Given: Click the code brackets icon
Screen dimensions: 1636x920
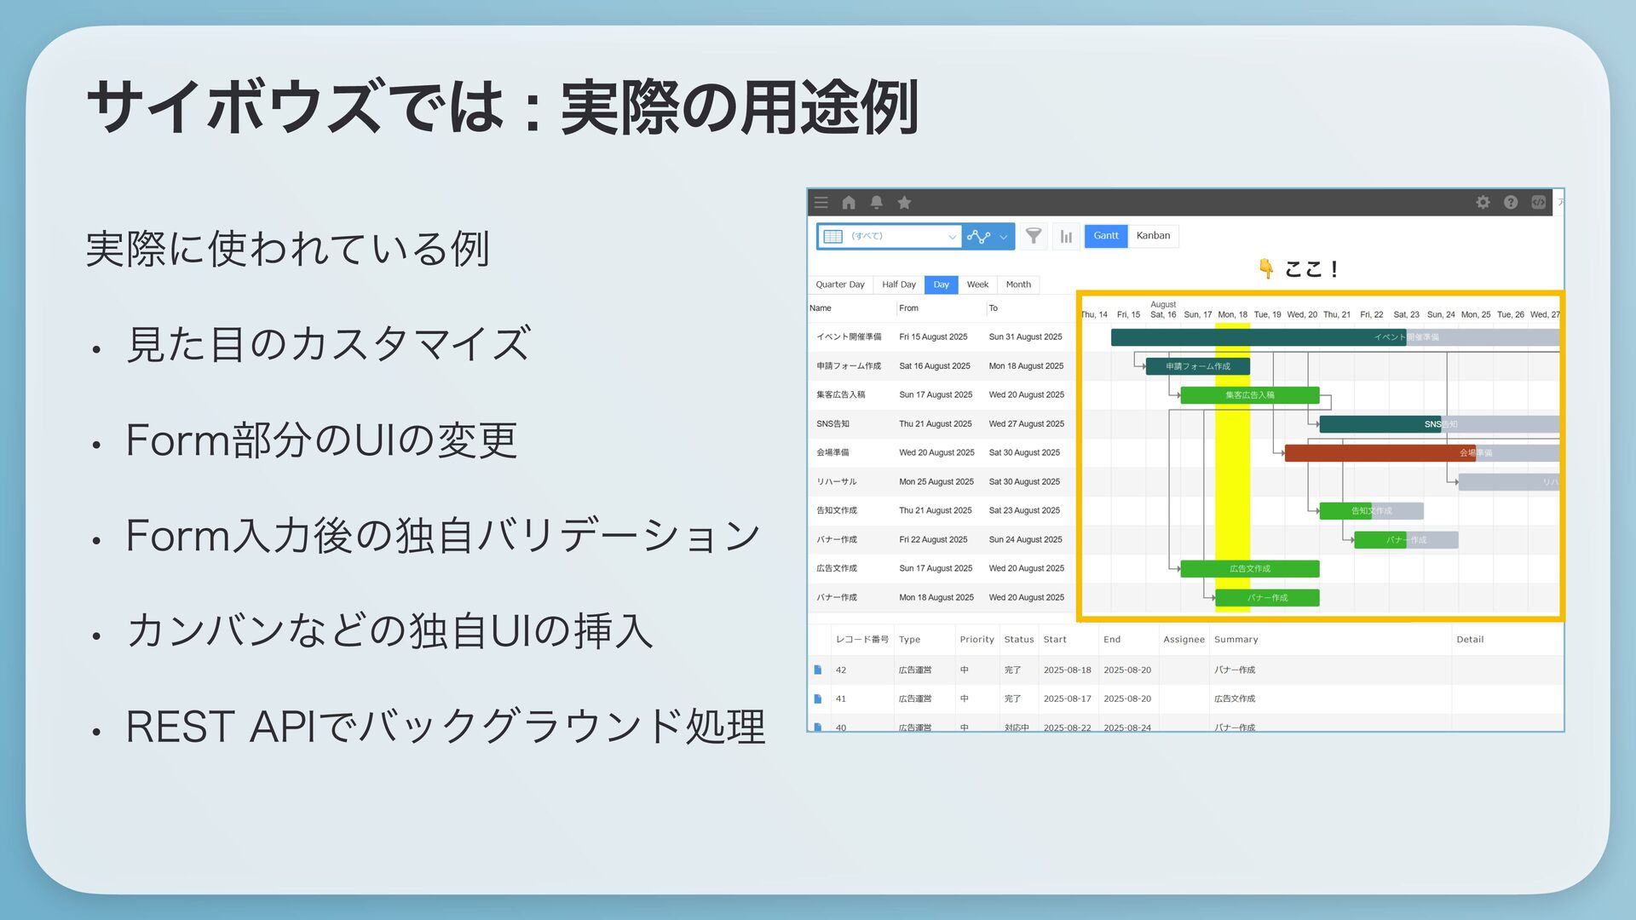Looking at the screenshot, I should coord(1538,202).
